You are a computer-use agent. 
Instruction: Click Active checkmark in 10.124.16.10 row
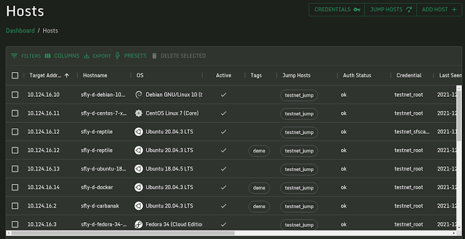[x=223, y=94]
